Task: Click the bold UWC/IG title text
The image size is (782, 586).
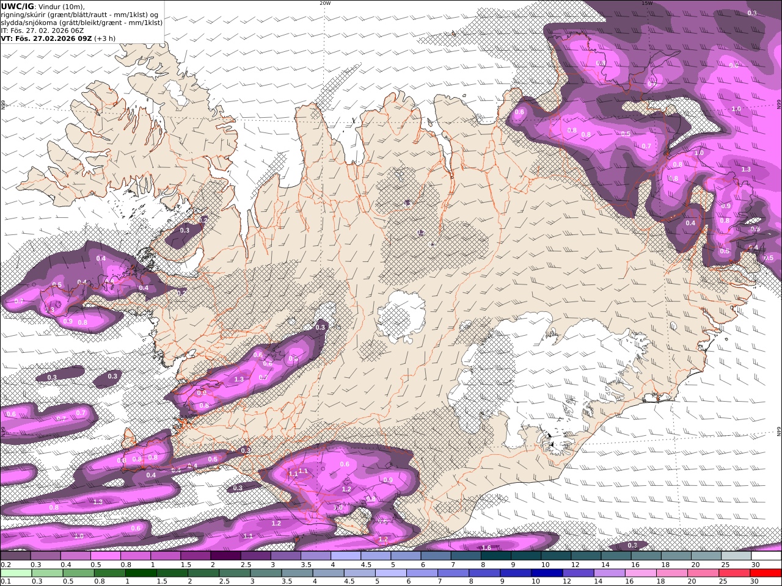Action: click(17, 6)
